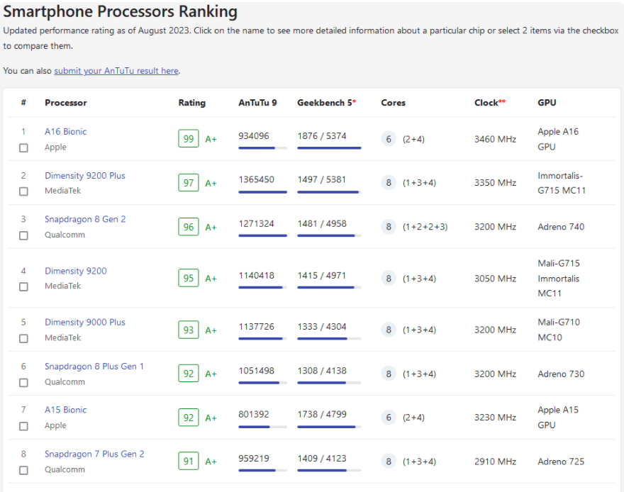
Task: Go to Dimensity 9200 Plus details
Action: [x=84, y=176]
